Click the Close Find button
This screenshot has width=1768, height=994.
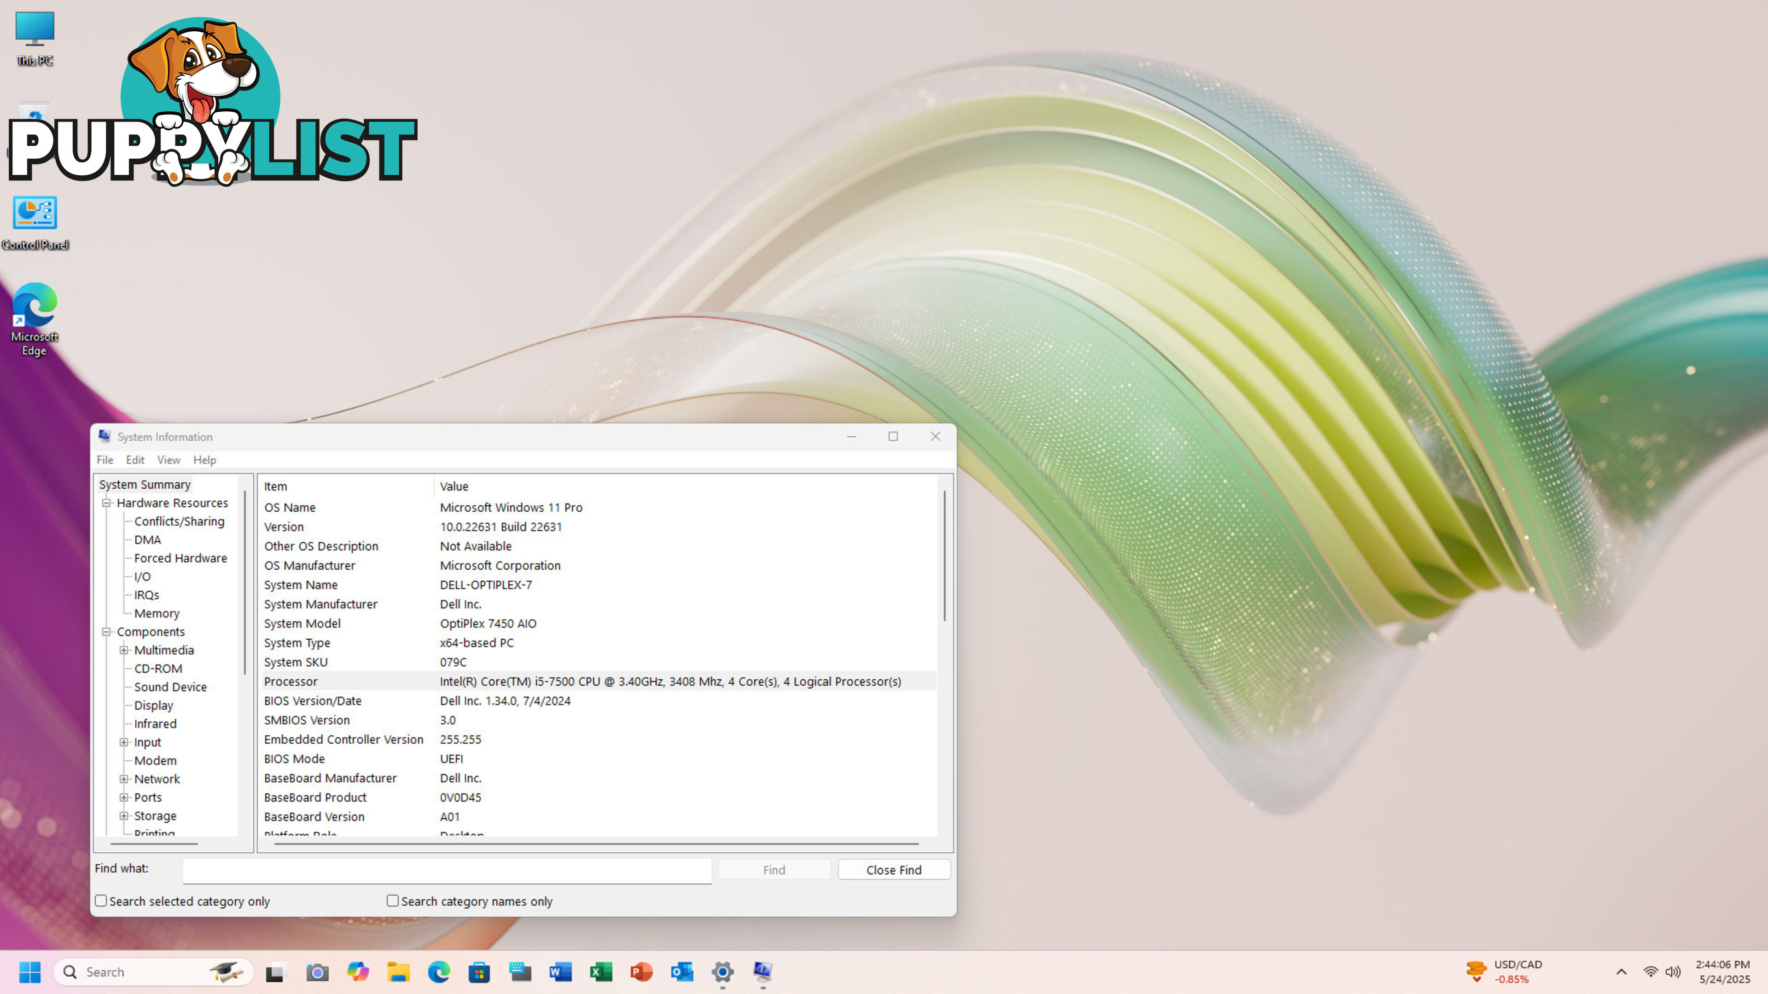(x=894, y=870)
